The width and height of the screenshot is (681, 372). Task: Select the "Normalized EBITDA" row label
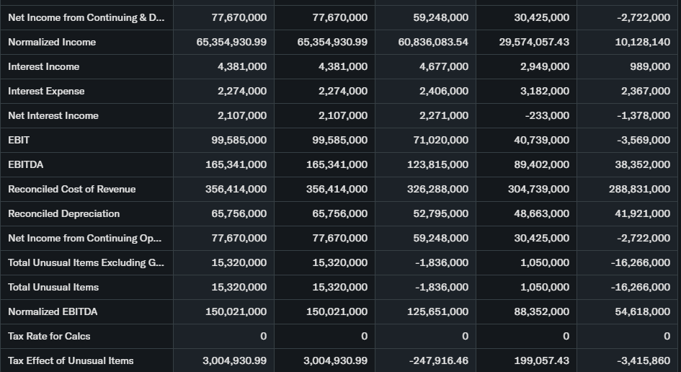53,311
